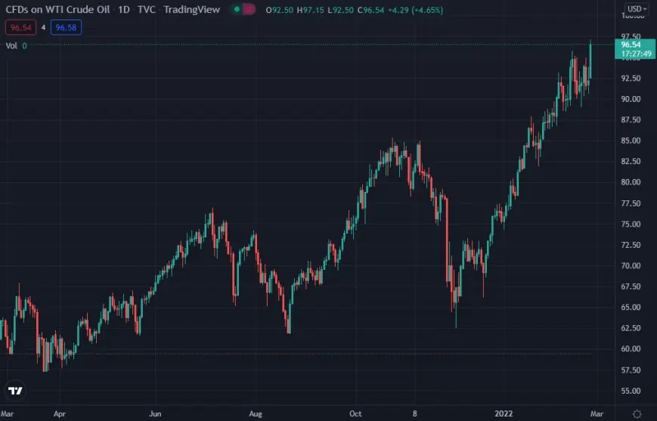The height and width of the screenshot is (421, 657).
Task: Click the 77.50 price axis label
Action: [631, 203]
